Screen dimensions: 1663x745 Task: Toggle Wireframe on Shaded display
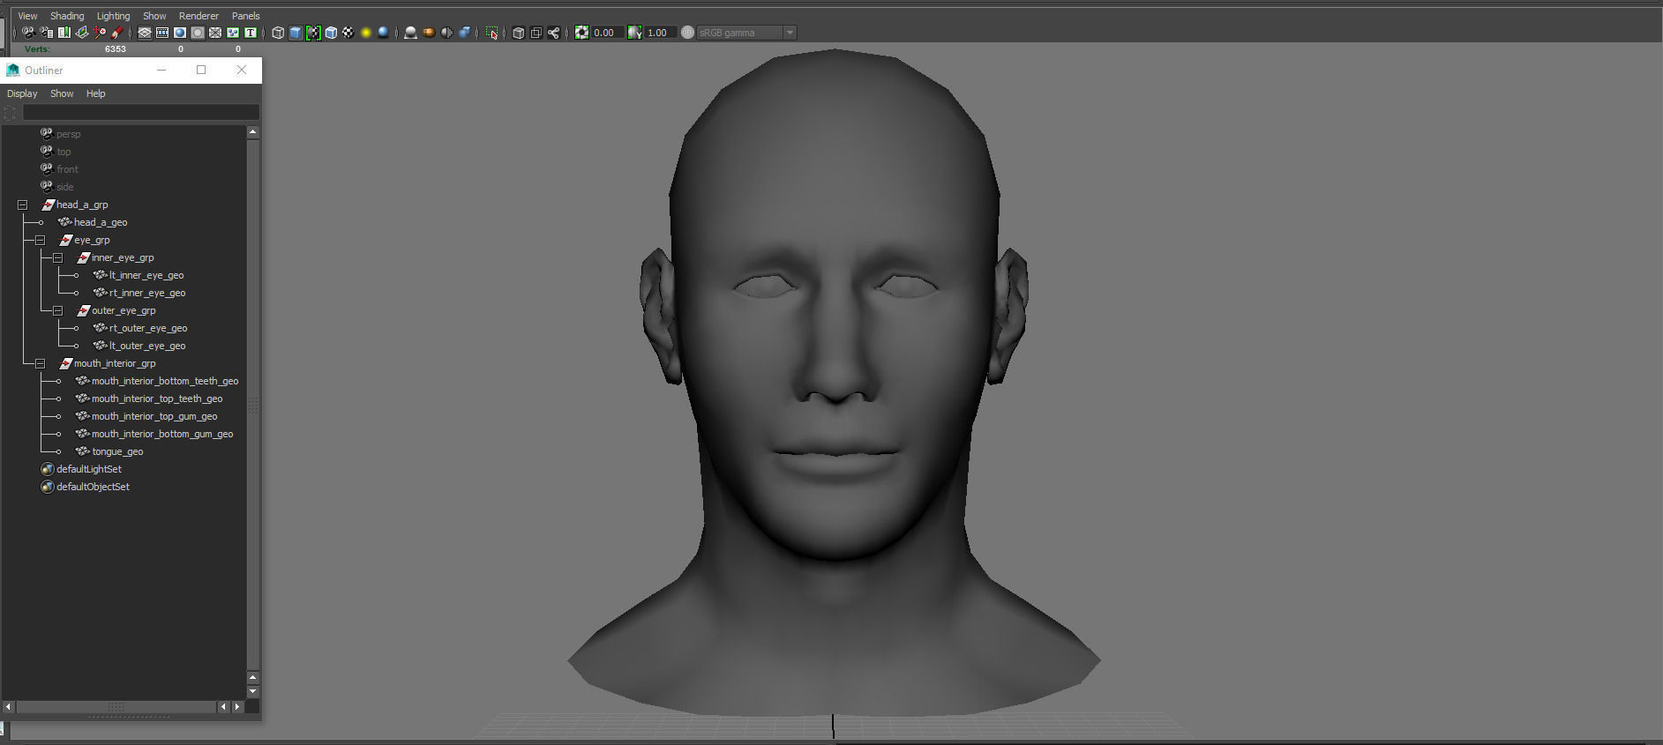pyautogui.click(x=331, y=33)
